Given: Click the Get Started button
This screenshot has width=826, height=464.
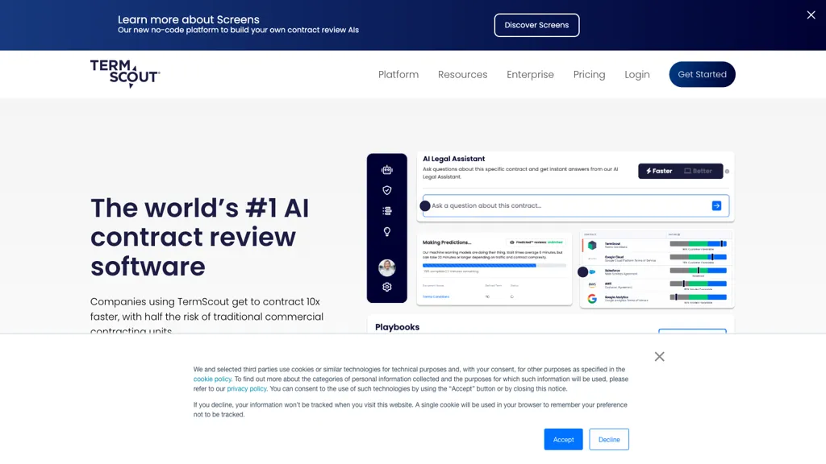Looking at the screenshot, I should coord(703,74).
